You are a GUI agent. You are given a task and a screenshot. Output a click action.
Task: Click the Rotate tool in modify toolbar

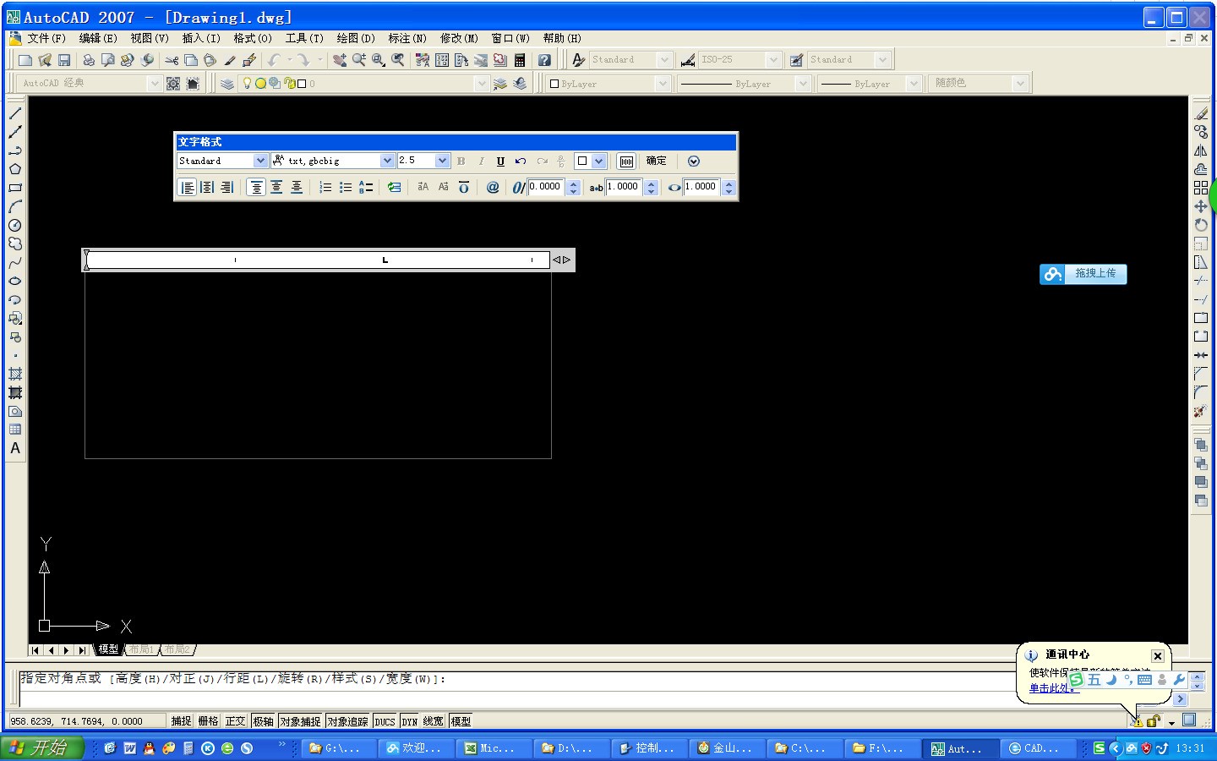pos(1201,225)
